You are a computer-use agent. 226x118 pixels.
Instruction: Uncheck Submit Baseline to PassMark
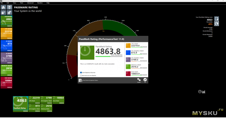pyautogui.click(x=81, y=73)
